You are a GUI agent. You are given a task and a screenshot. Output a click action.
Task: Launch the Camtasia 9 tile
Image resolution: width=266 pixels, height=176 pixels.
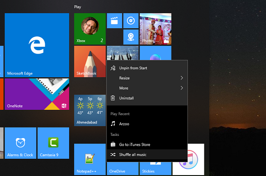click(x=53, y=143)
